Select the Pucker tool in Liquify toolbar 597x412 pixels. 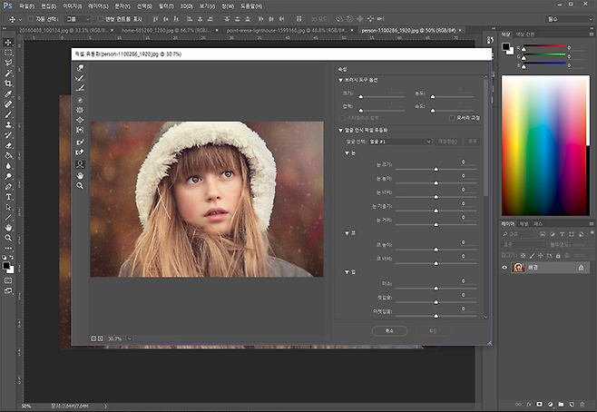[x=81, y=110]
